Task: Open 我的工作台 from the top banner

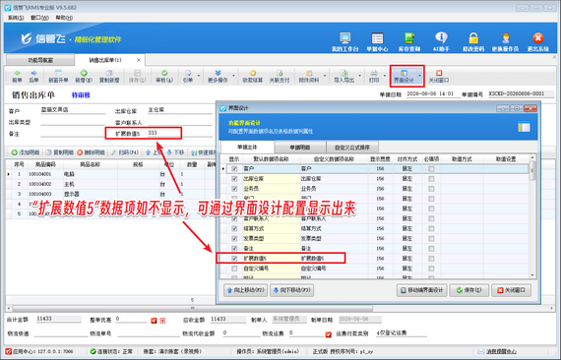Action: (344, 42)
